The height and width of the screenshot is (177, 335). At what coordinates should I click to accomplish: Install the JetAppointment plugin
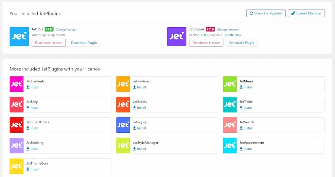click(246, 149)
